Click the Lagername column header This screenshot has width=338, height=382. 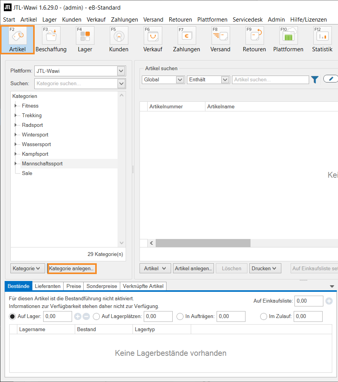pyautogui.click(x=46, y=329)
